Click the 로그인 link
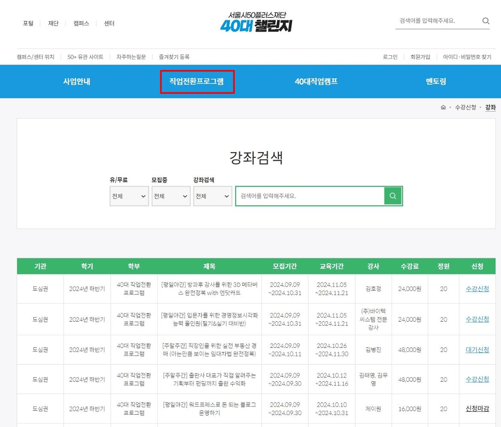 (390, 57)
